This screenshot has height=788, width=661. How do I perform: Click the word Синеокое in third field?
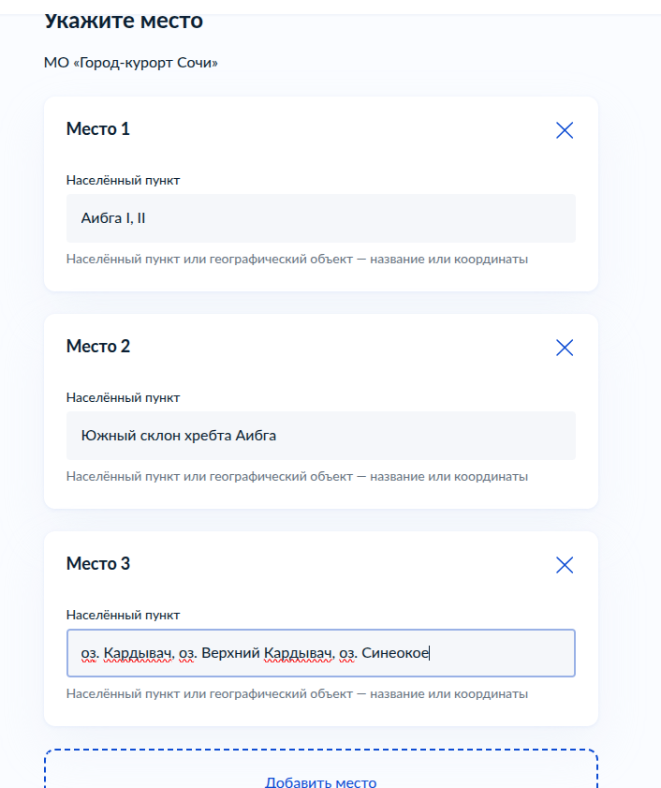click(x=395, y=653)
